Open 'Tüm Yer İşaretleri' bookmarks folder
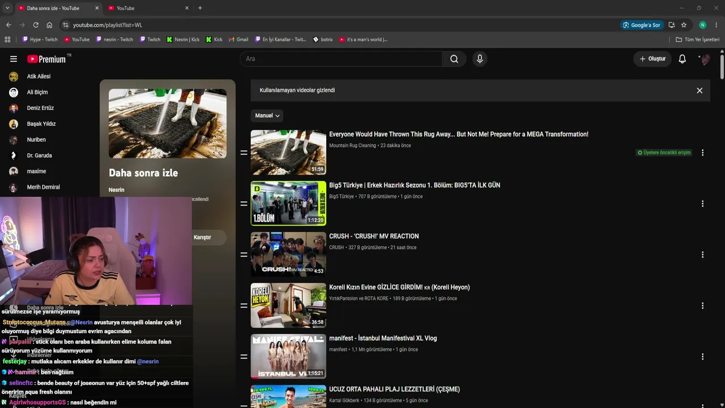The height and width of the screenshot is (408, 725). [x=698, y=40]
